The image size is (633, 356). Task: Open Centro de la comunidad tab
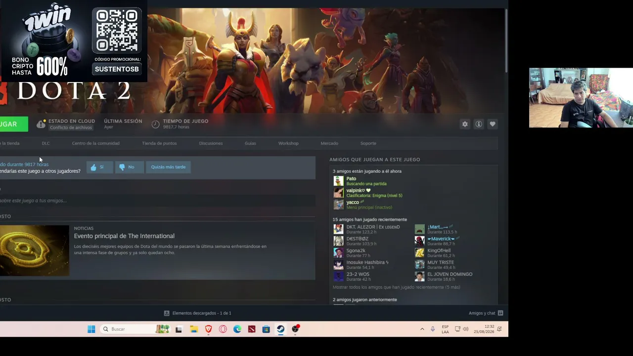[x=96, y=143]
